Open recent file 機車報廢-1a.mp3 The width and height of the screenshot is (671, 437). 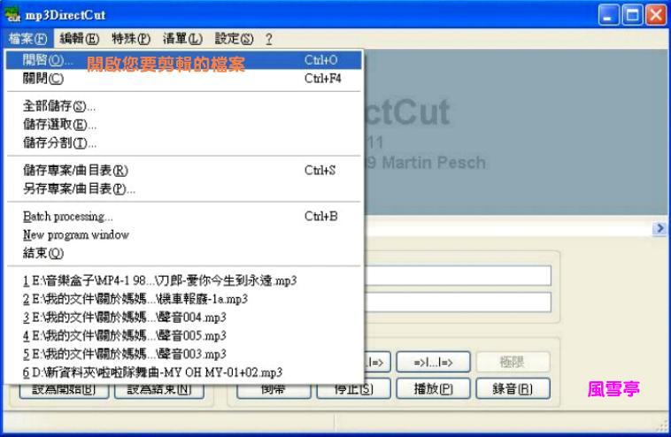(183, 299)
